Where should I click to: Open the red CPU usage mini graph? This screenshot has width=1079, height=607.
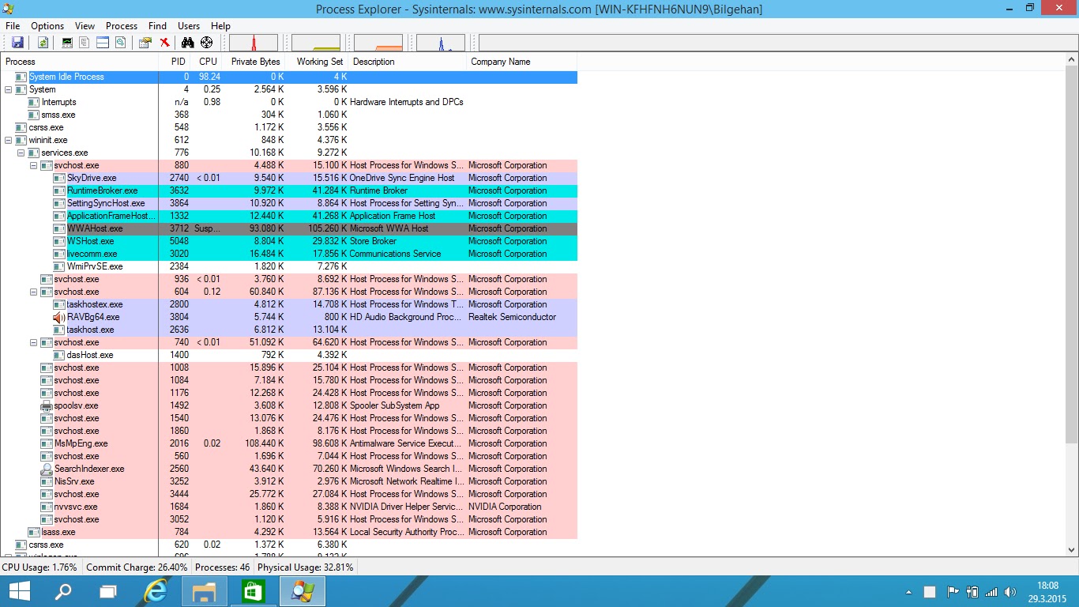pos(254,43)
